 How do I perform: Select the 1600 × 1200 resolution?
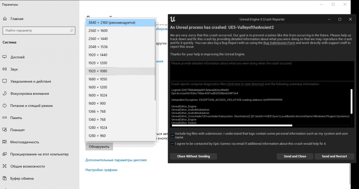pyautogui.click(x=121, y=87)
